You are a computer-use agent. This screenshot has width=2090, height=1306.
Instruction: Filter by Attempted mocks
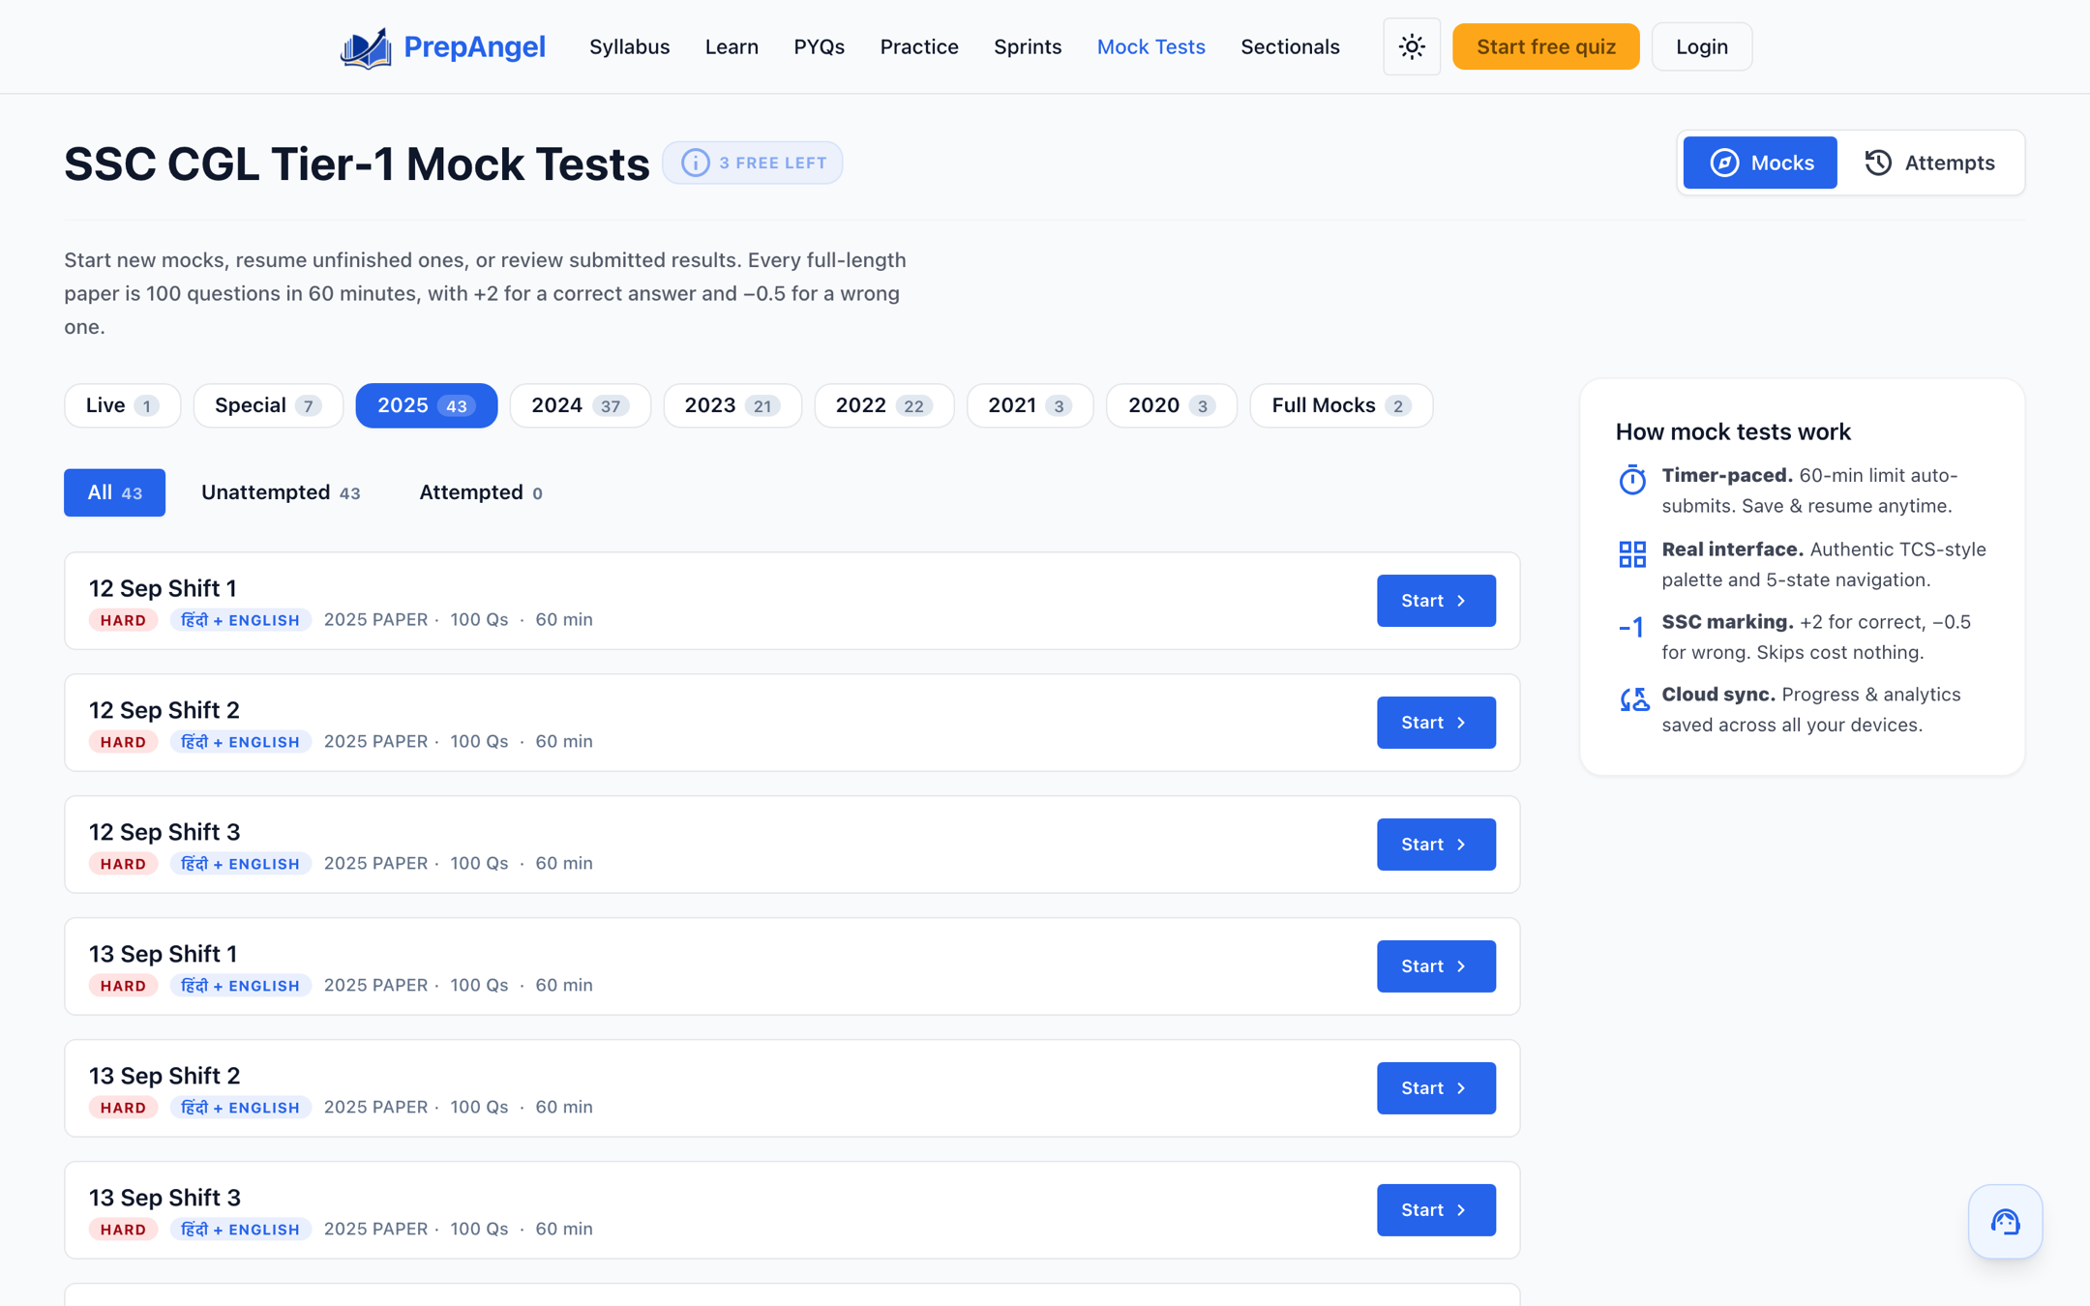[481, 492]
